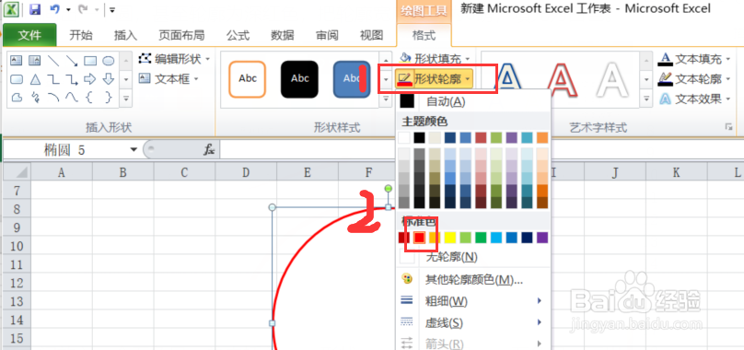Viewport: 744px width, 350px height.
Task: Click the Excel application icon in title bar
Action: point(12,9)
